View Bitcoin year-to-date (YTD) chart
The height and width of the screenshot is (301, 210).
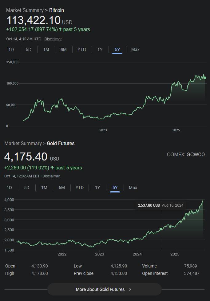tap(82, 50)
